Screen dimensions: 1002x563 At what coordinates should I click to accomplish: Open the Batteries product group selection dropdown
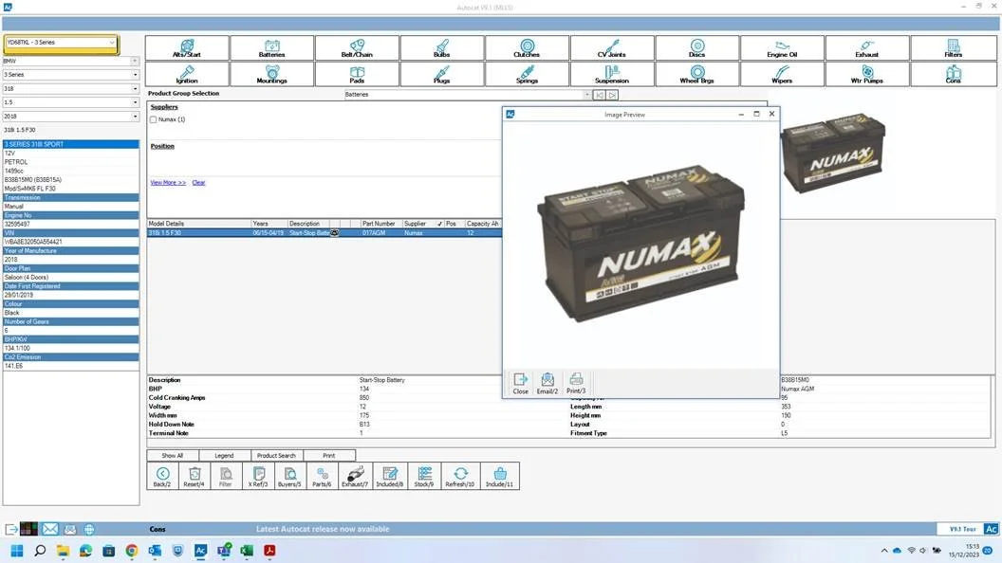coord(586,95)
